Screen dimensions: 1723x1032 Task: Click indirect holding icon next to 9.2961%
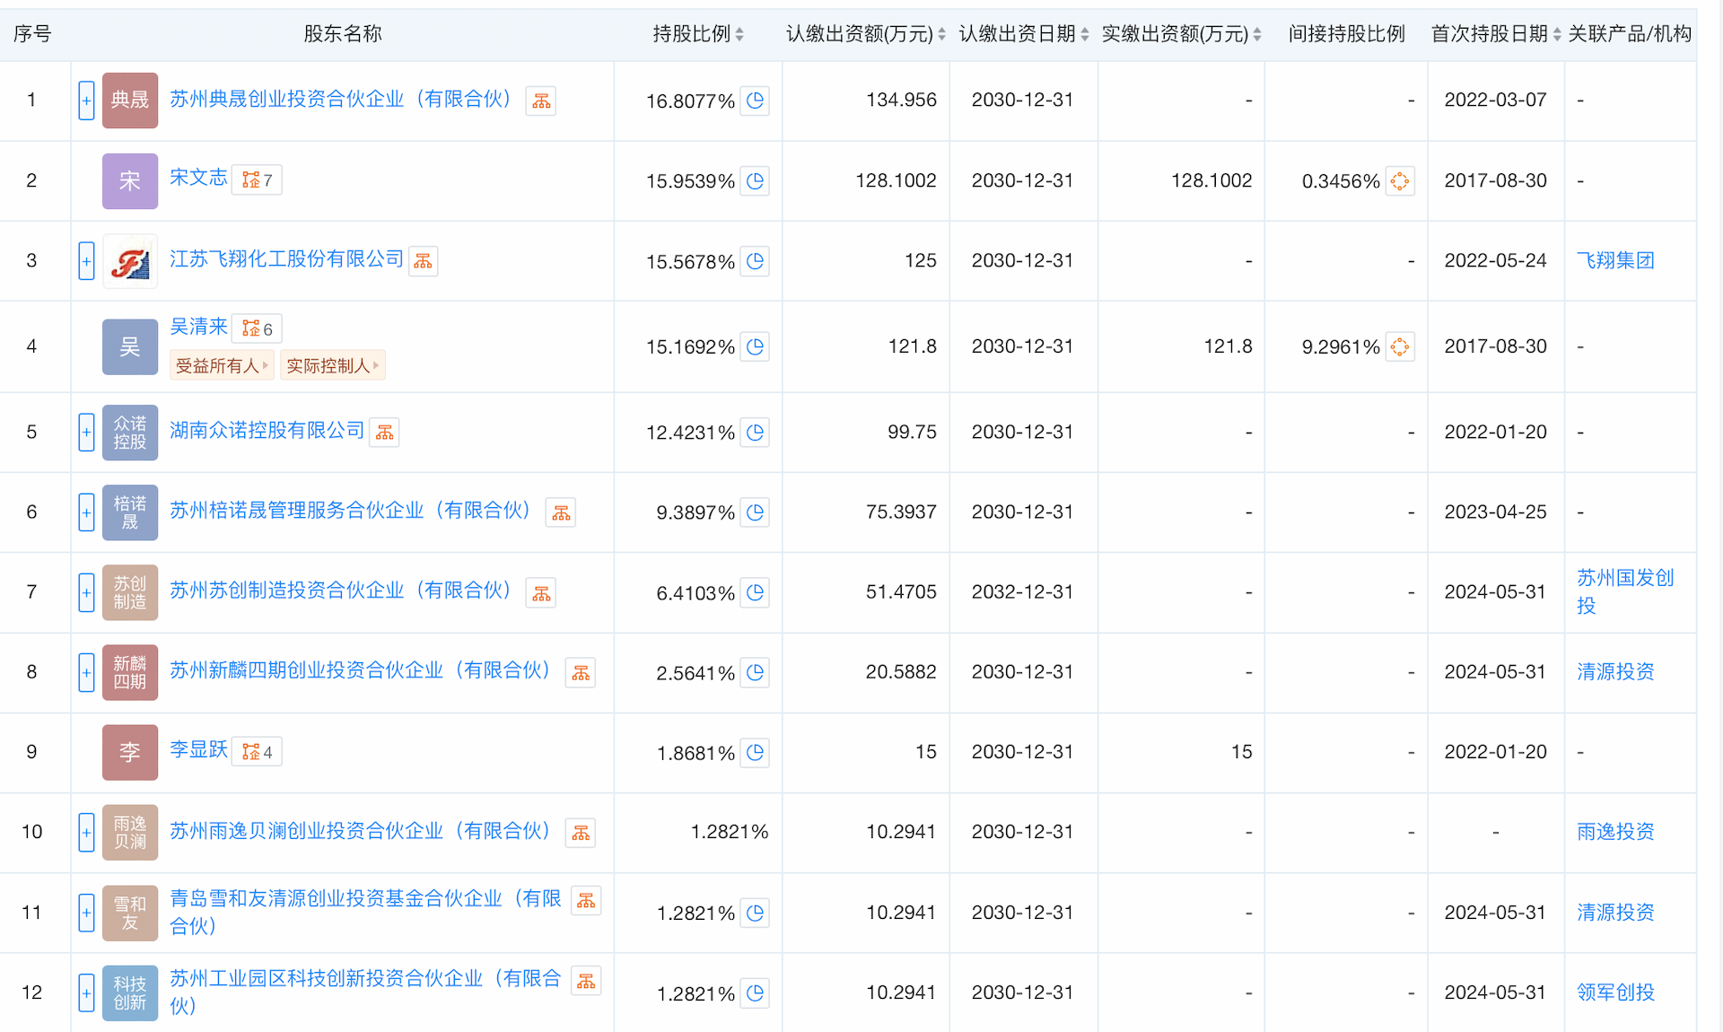click(x=1399, y=347)
